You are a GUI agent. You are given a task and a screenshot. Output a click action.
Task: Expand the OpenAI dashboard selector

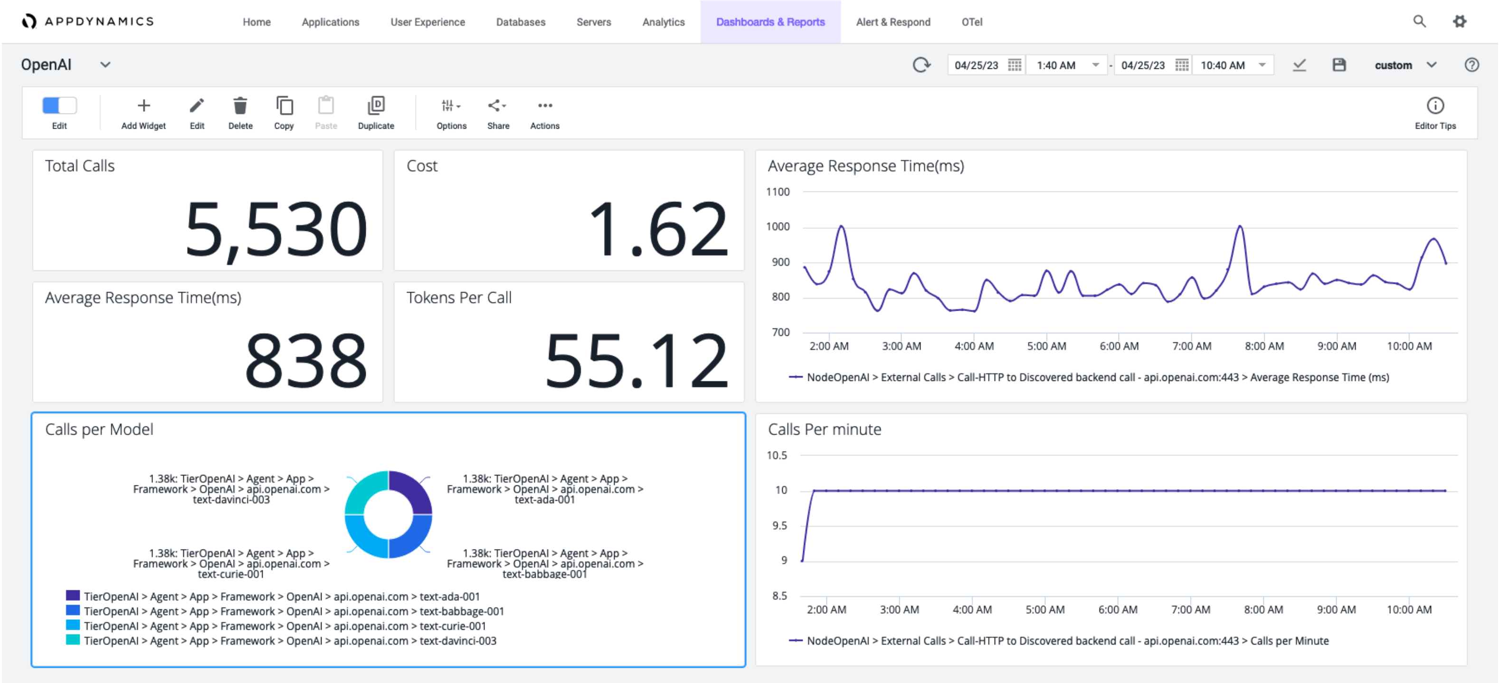(105, 65)
